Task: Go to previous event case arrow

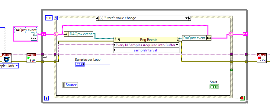Action: pos(97,18)
